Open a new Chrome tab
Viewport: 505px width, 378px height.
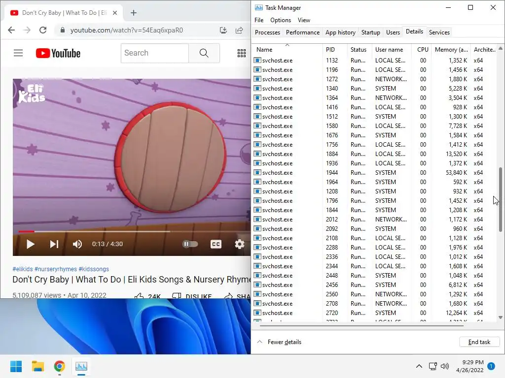pos(134,13)
